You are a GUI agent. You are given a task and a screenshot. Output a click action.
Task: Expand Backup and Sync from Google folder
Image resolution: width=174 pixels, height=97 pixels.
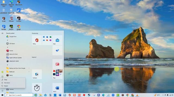point(18,68)
